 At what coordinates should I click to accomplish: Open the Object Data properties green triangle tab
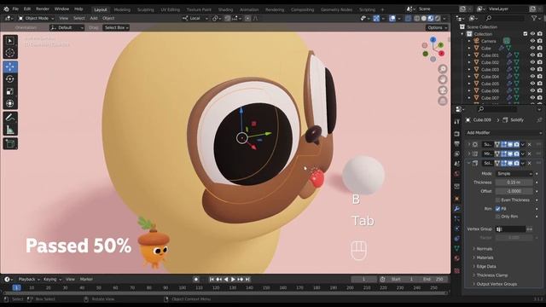(x=457, y=248)
